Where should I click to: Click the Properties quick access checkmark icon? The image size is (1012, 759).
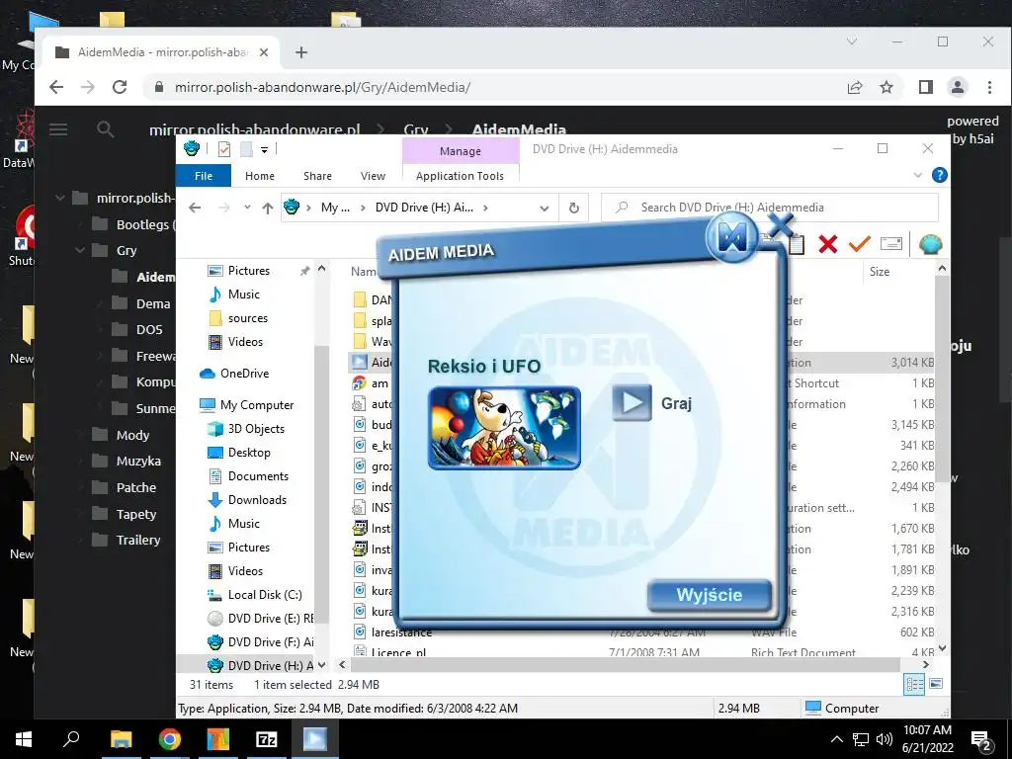(x=224, y=150)
